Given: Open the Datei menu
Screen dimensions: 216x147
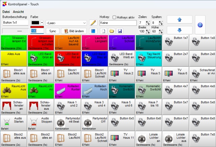Looking at the screenshot, I should click(x=6, y=11).
